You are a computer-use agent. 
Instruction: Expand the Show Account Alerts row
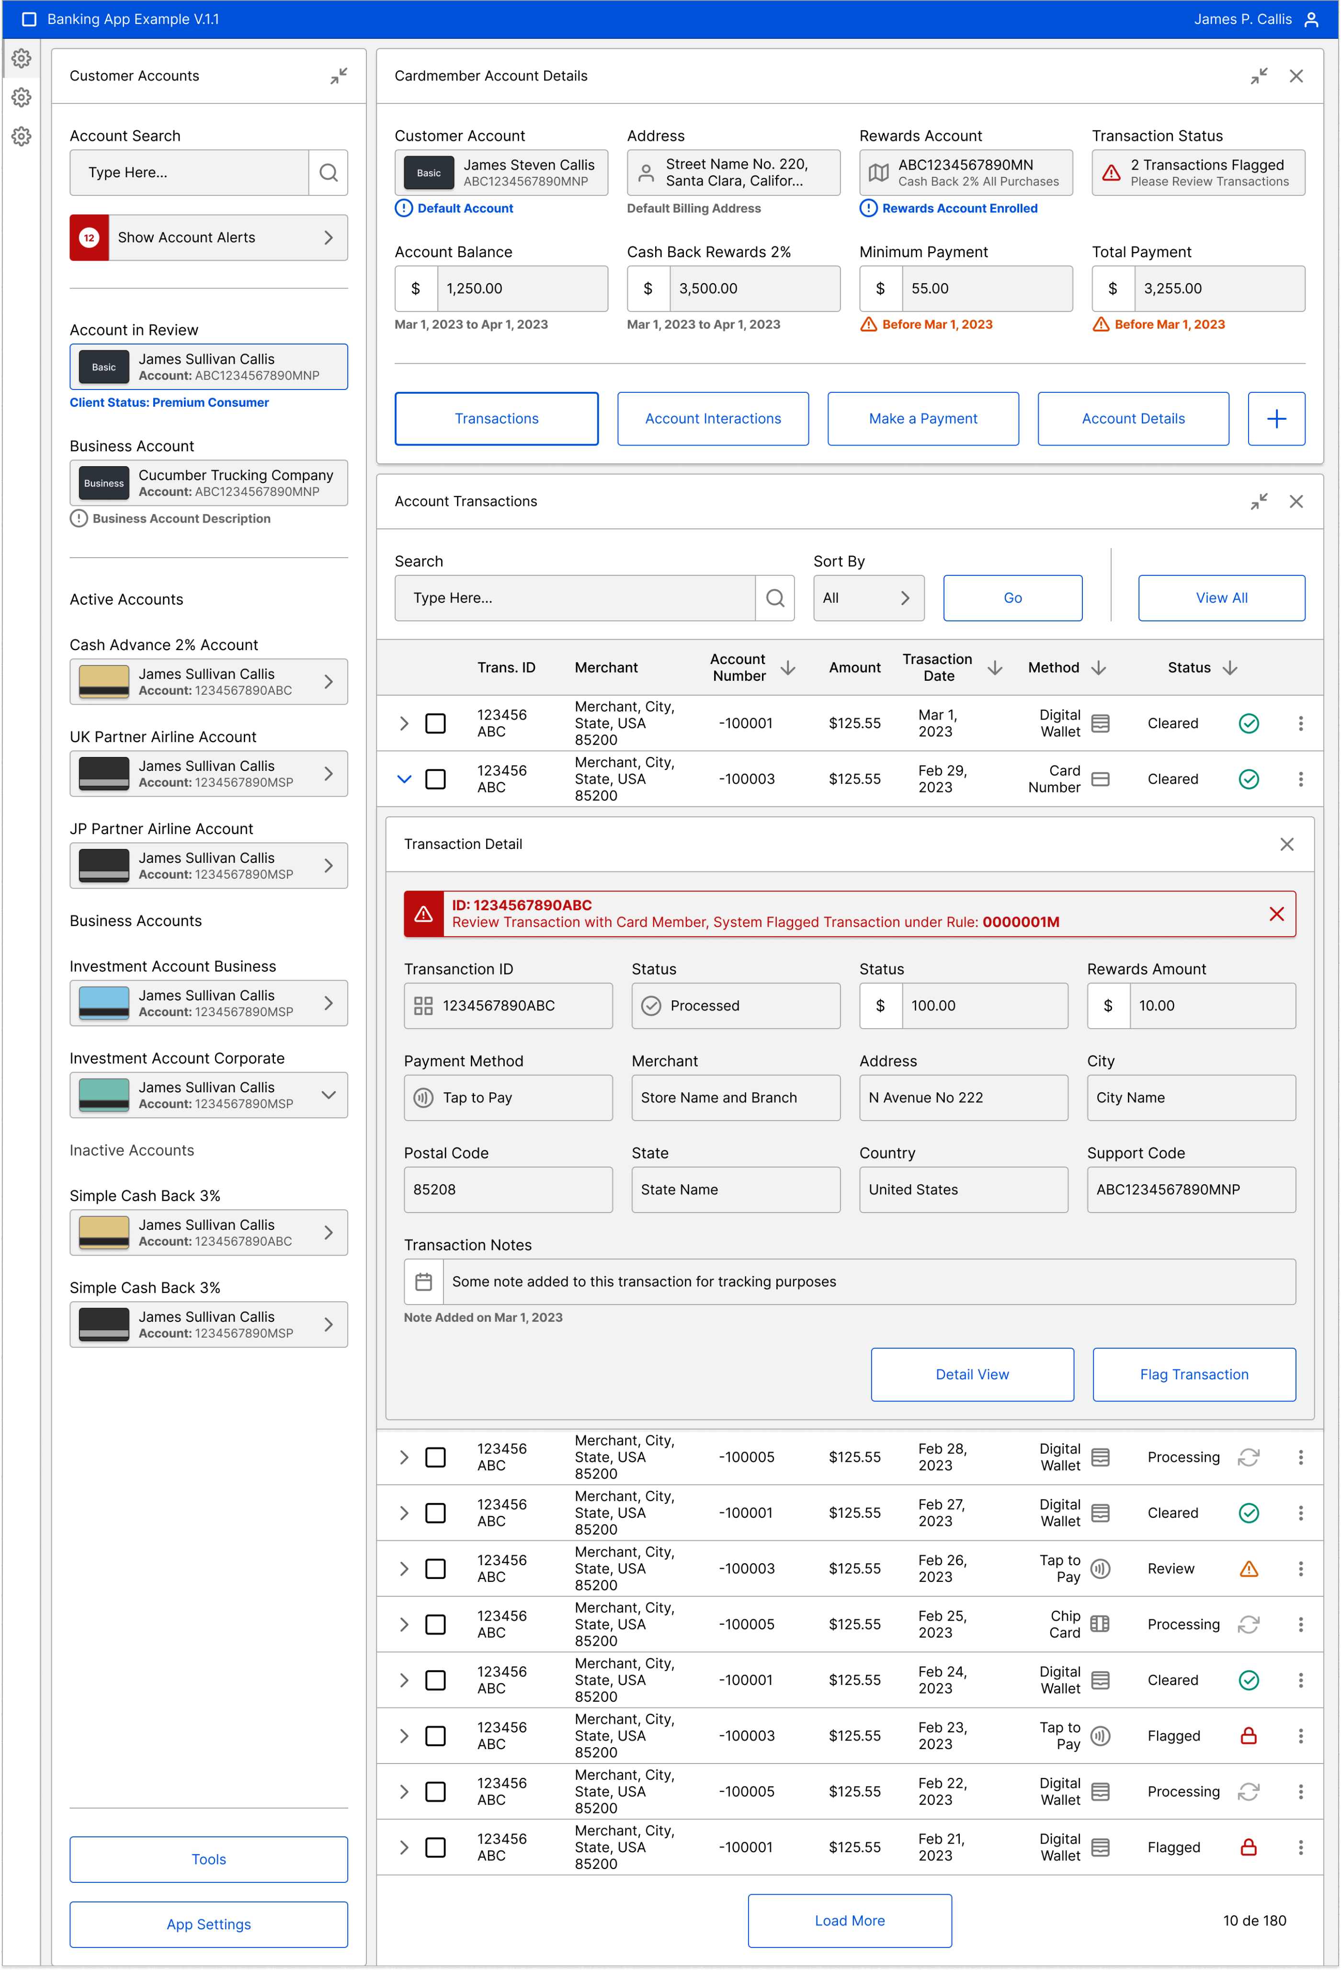pos(208,238)
